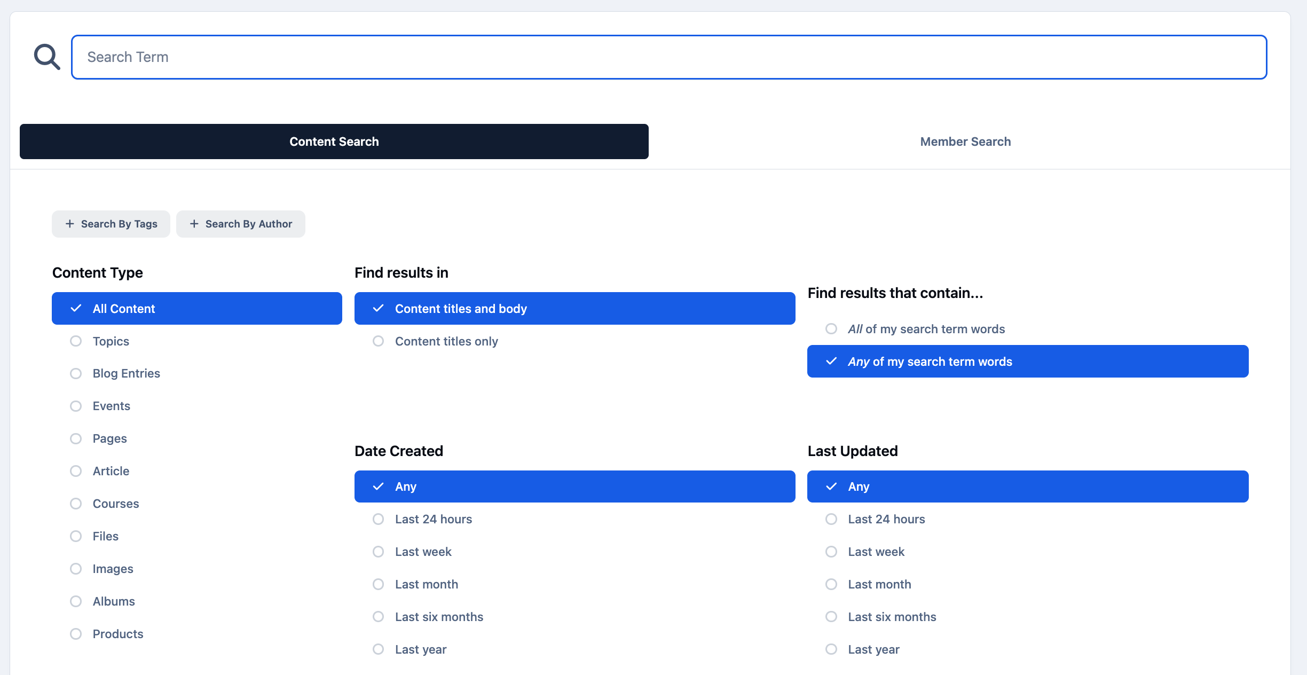Select the Products content type
Image resolution: width=1307 pixels, height=675 pixels.
(197, 634)
